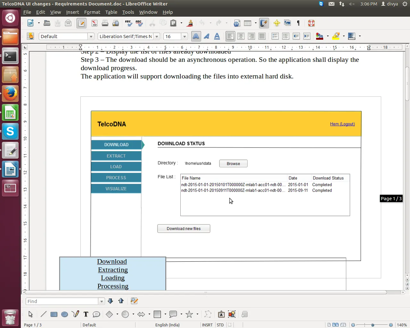Click the Find text input field

point(62,301)
